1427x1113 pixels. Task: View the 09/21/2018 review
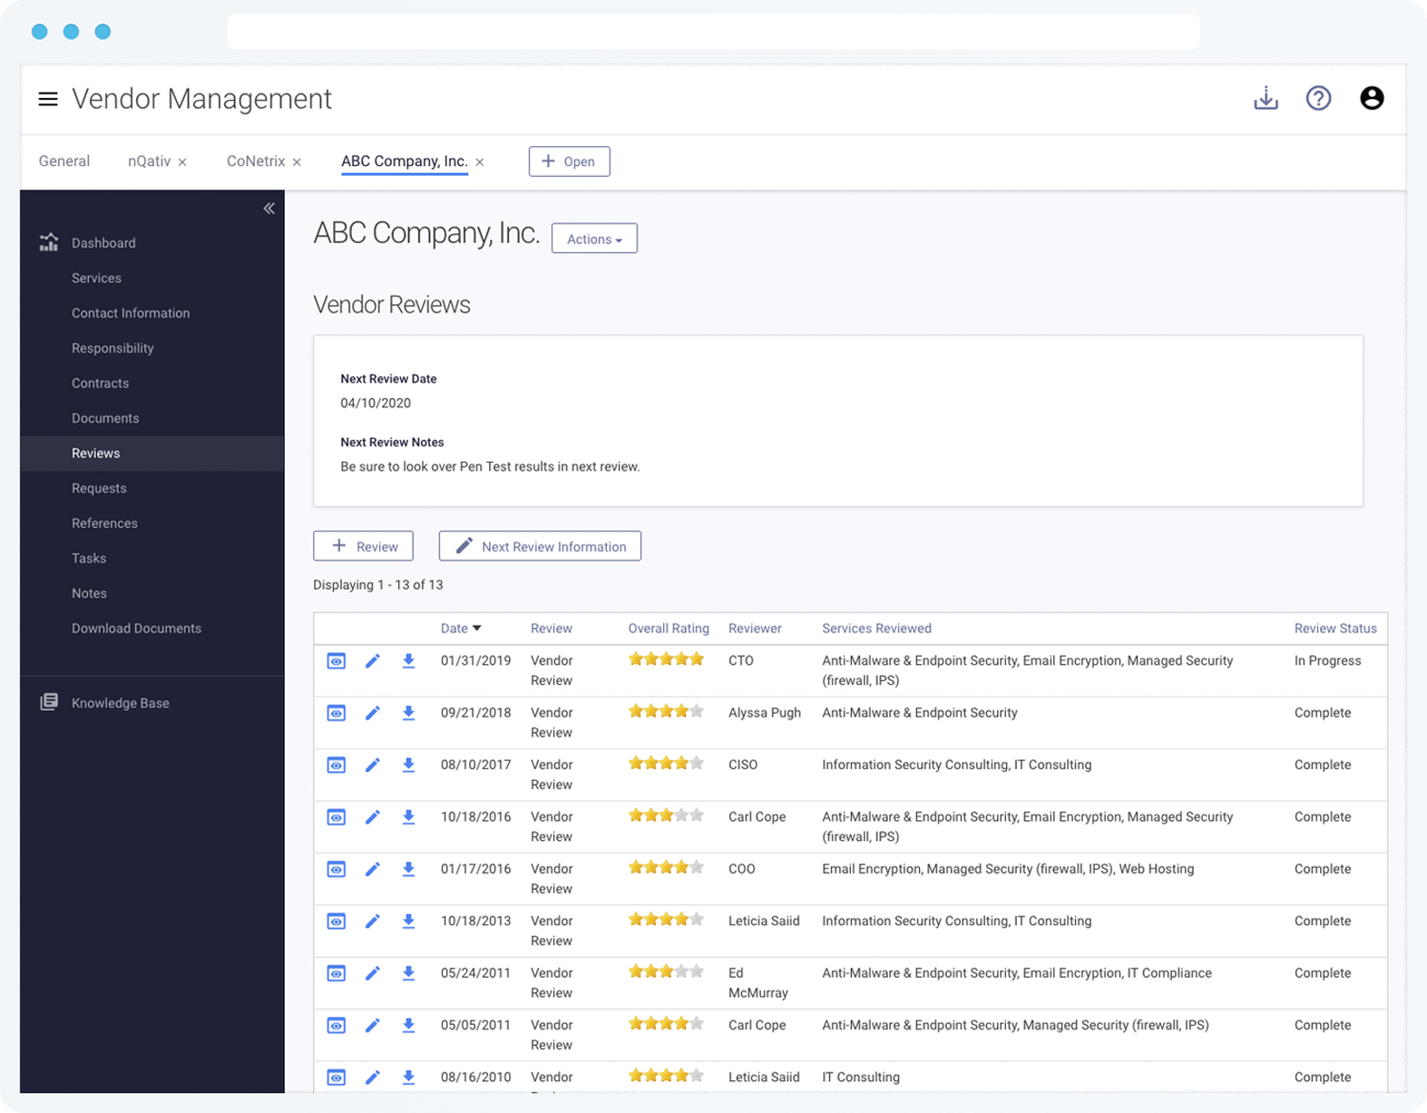pyautogui.click(x=337, y=713)
